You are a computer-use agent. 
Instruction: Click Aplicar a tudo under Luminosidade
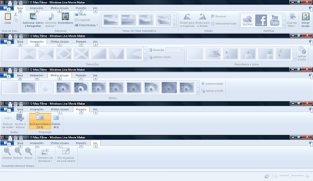[x=212, y=91]
